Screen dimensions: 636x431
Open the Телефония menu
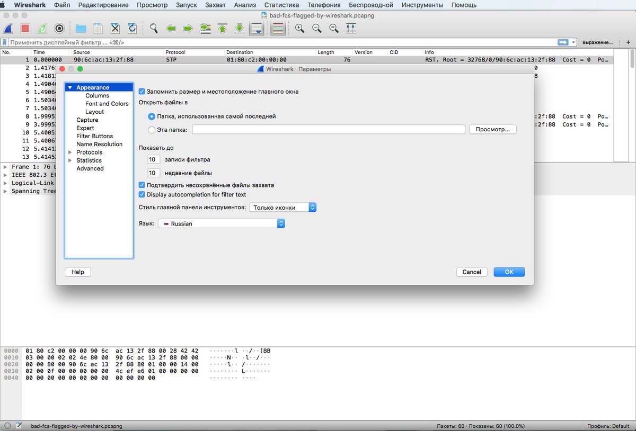pos(324,5)
